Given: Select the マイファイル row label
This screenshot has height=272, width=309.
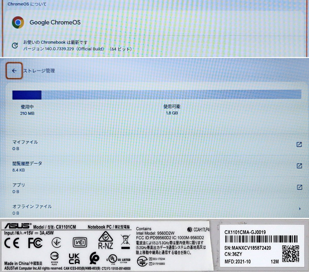Looking at the screenshot, I should pos(25,142).
